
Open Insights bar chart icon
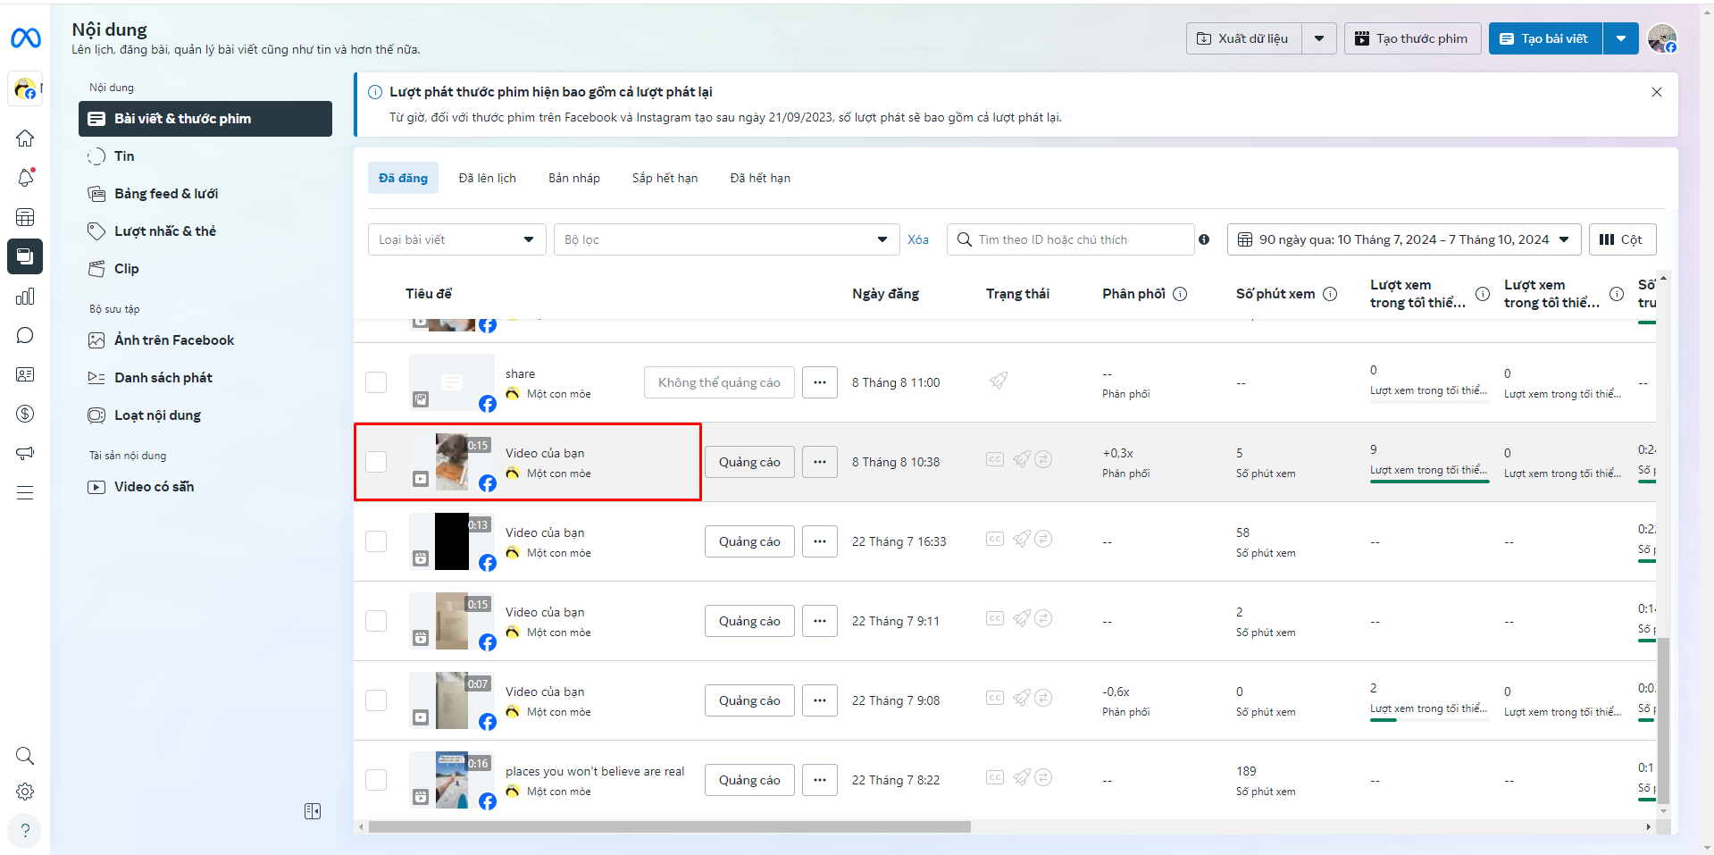pos(25,297)
